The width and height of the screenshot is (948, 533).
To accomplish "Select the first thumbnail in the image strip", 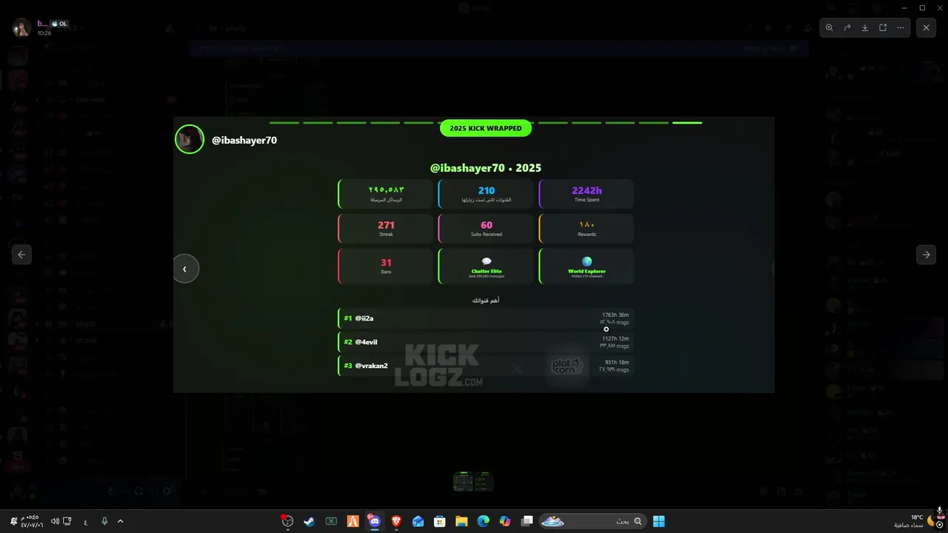I will 463,481.
